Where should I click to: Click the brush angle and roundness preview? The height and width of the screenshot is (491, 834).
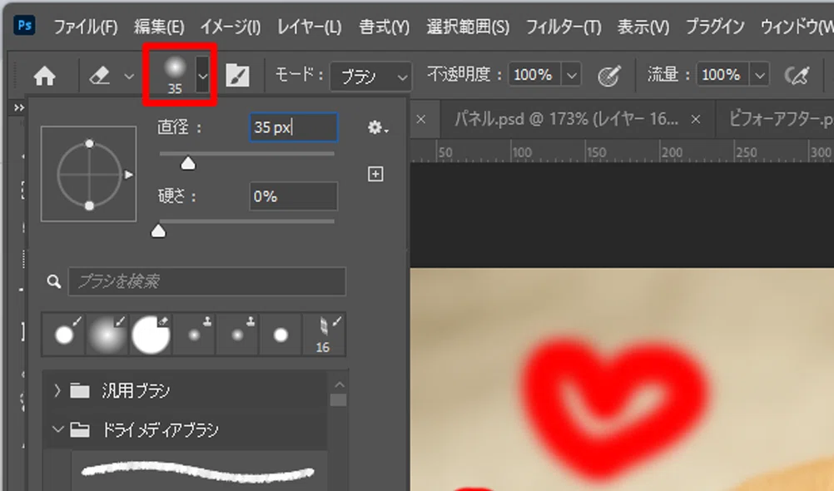point(89,174)
